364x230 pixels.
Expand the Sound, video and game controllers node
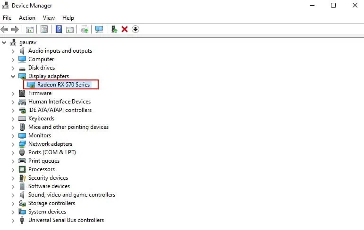[13, 195]
